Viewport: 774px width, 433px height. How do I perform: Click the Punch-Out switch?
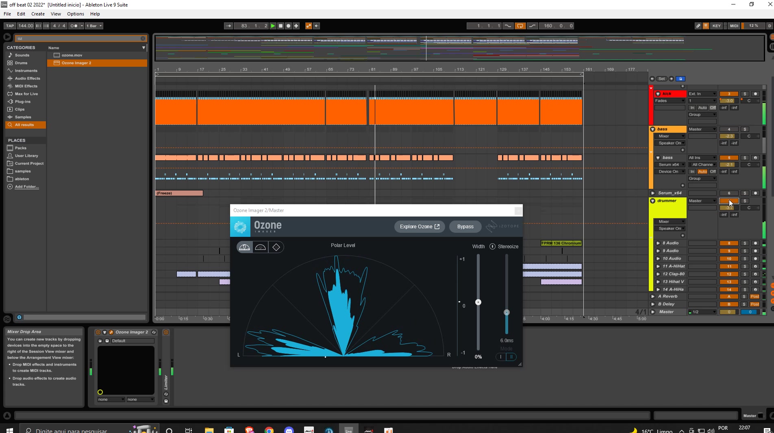[532, 26]
